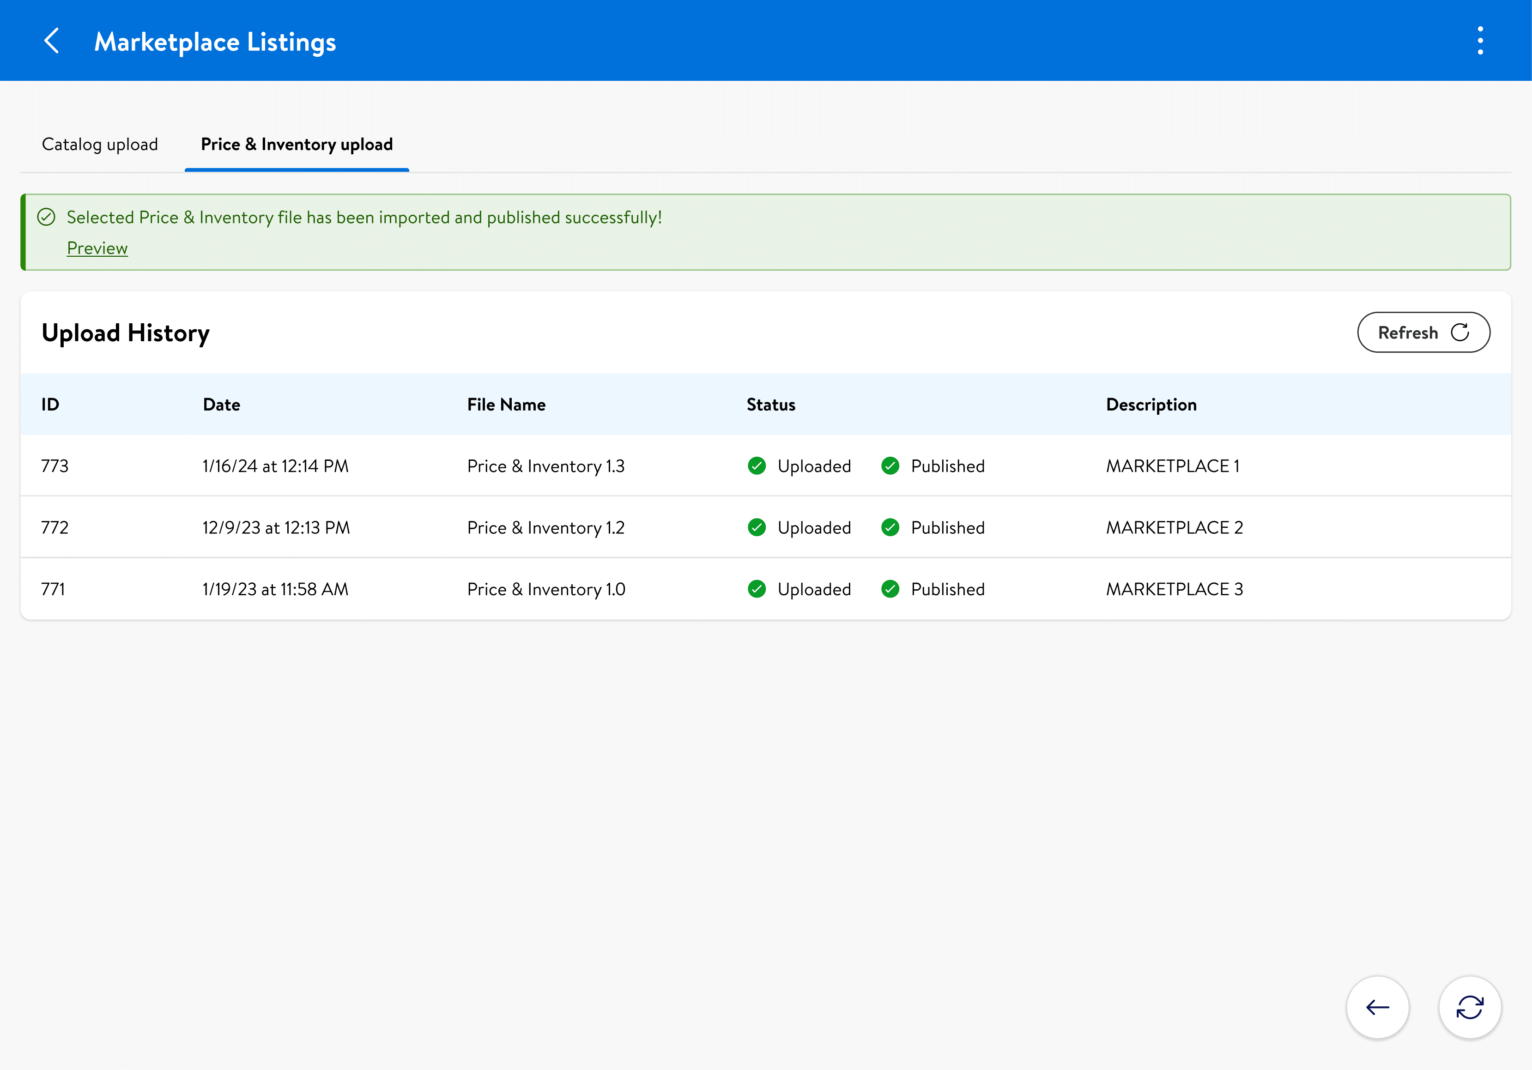This screenshot has width=1532, height=1070.
Task: Click the File Name column header
Action: click(506, 405)
